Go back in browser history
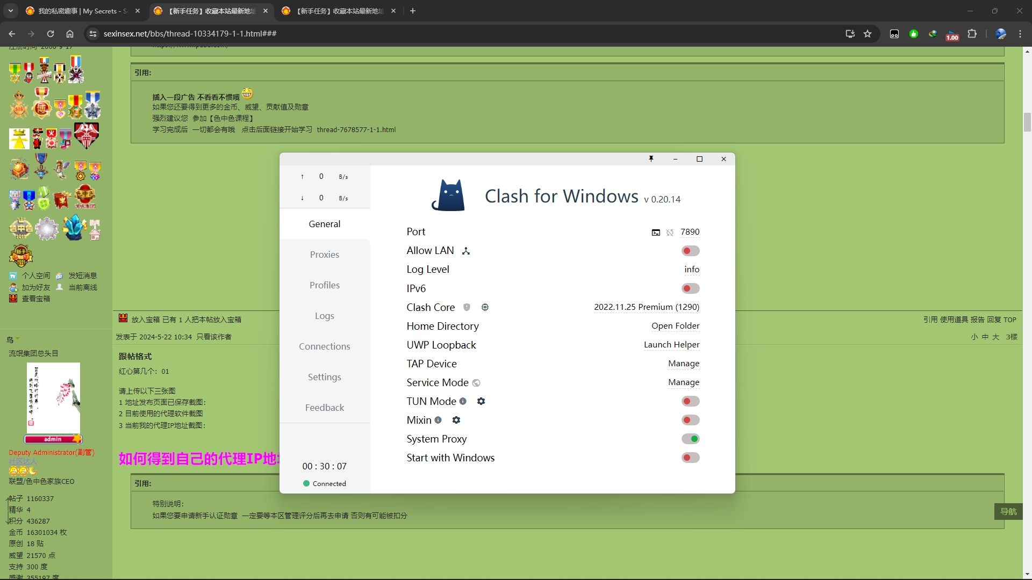 pyautogui.click(x=12, y=34)
